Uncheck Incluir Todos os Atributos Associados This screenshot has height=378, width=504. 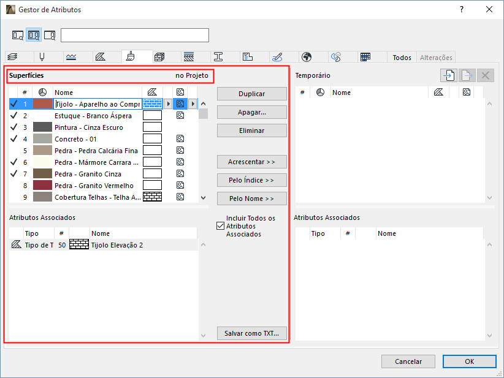pyautogui.click(x=220, y=226)
